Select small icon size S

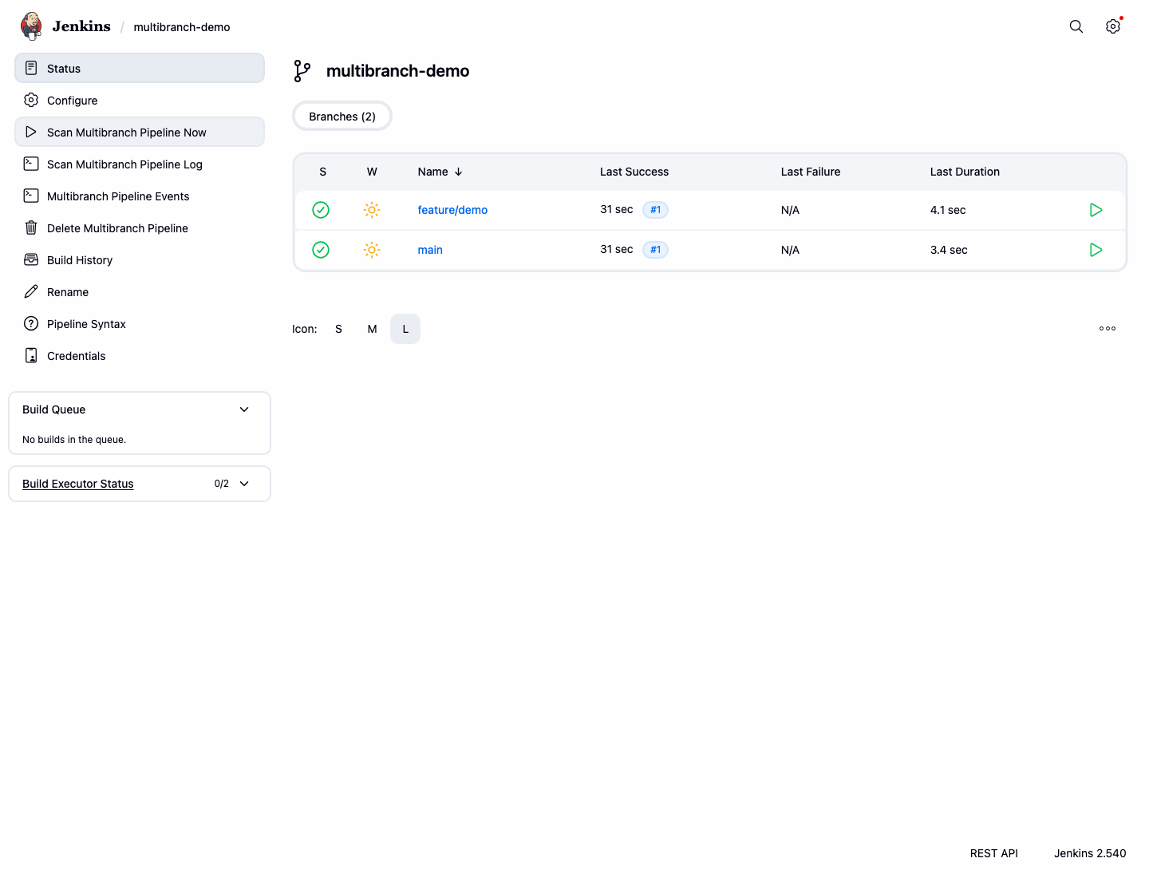pos(338,329)
